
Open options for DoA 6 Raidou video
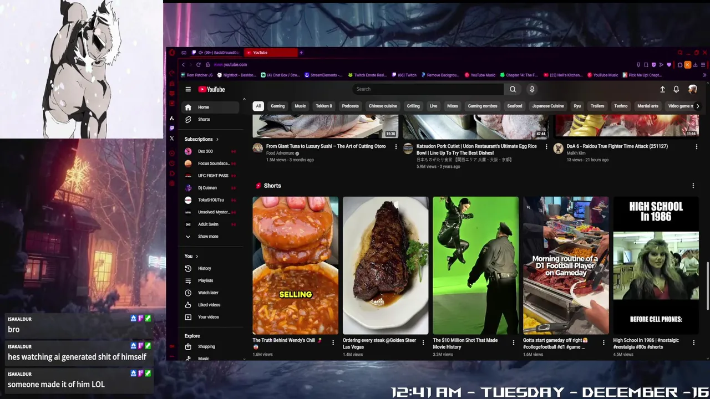tap(697, 147)
